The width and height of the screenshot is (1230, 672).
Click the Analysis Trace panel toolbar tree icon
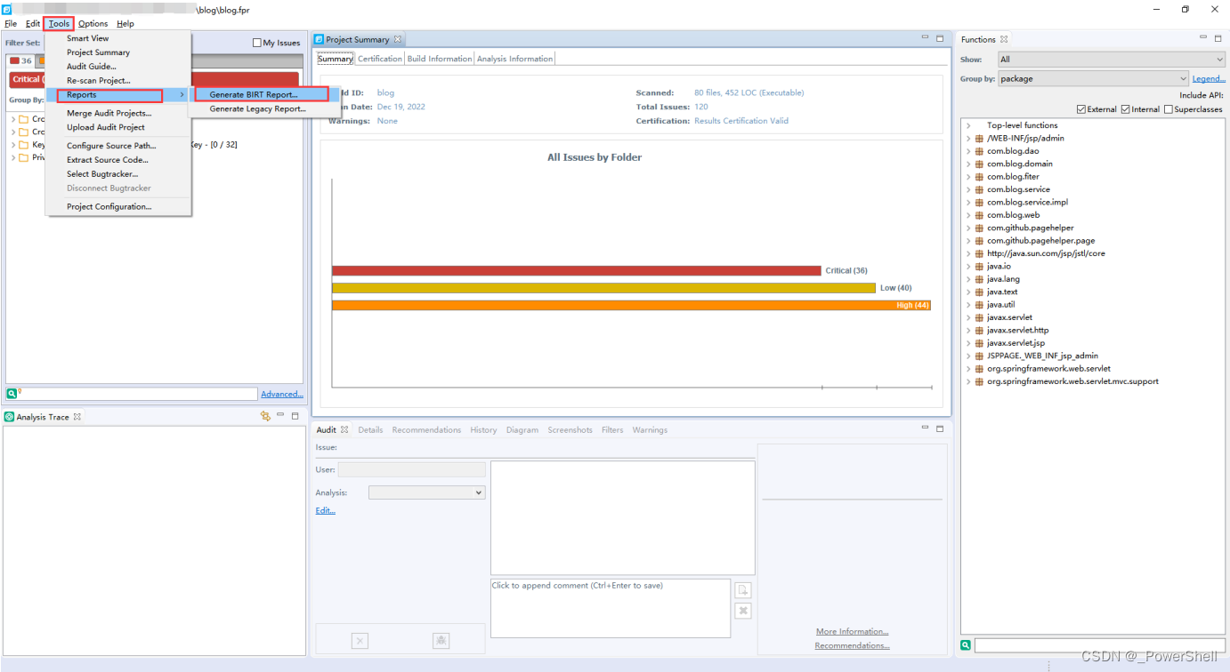265,416
